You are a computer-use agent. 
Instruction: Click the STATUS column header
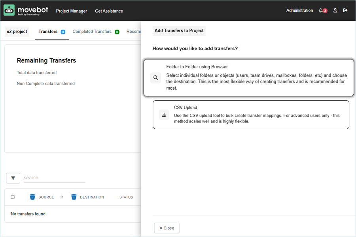coord(126,197)
